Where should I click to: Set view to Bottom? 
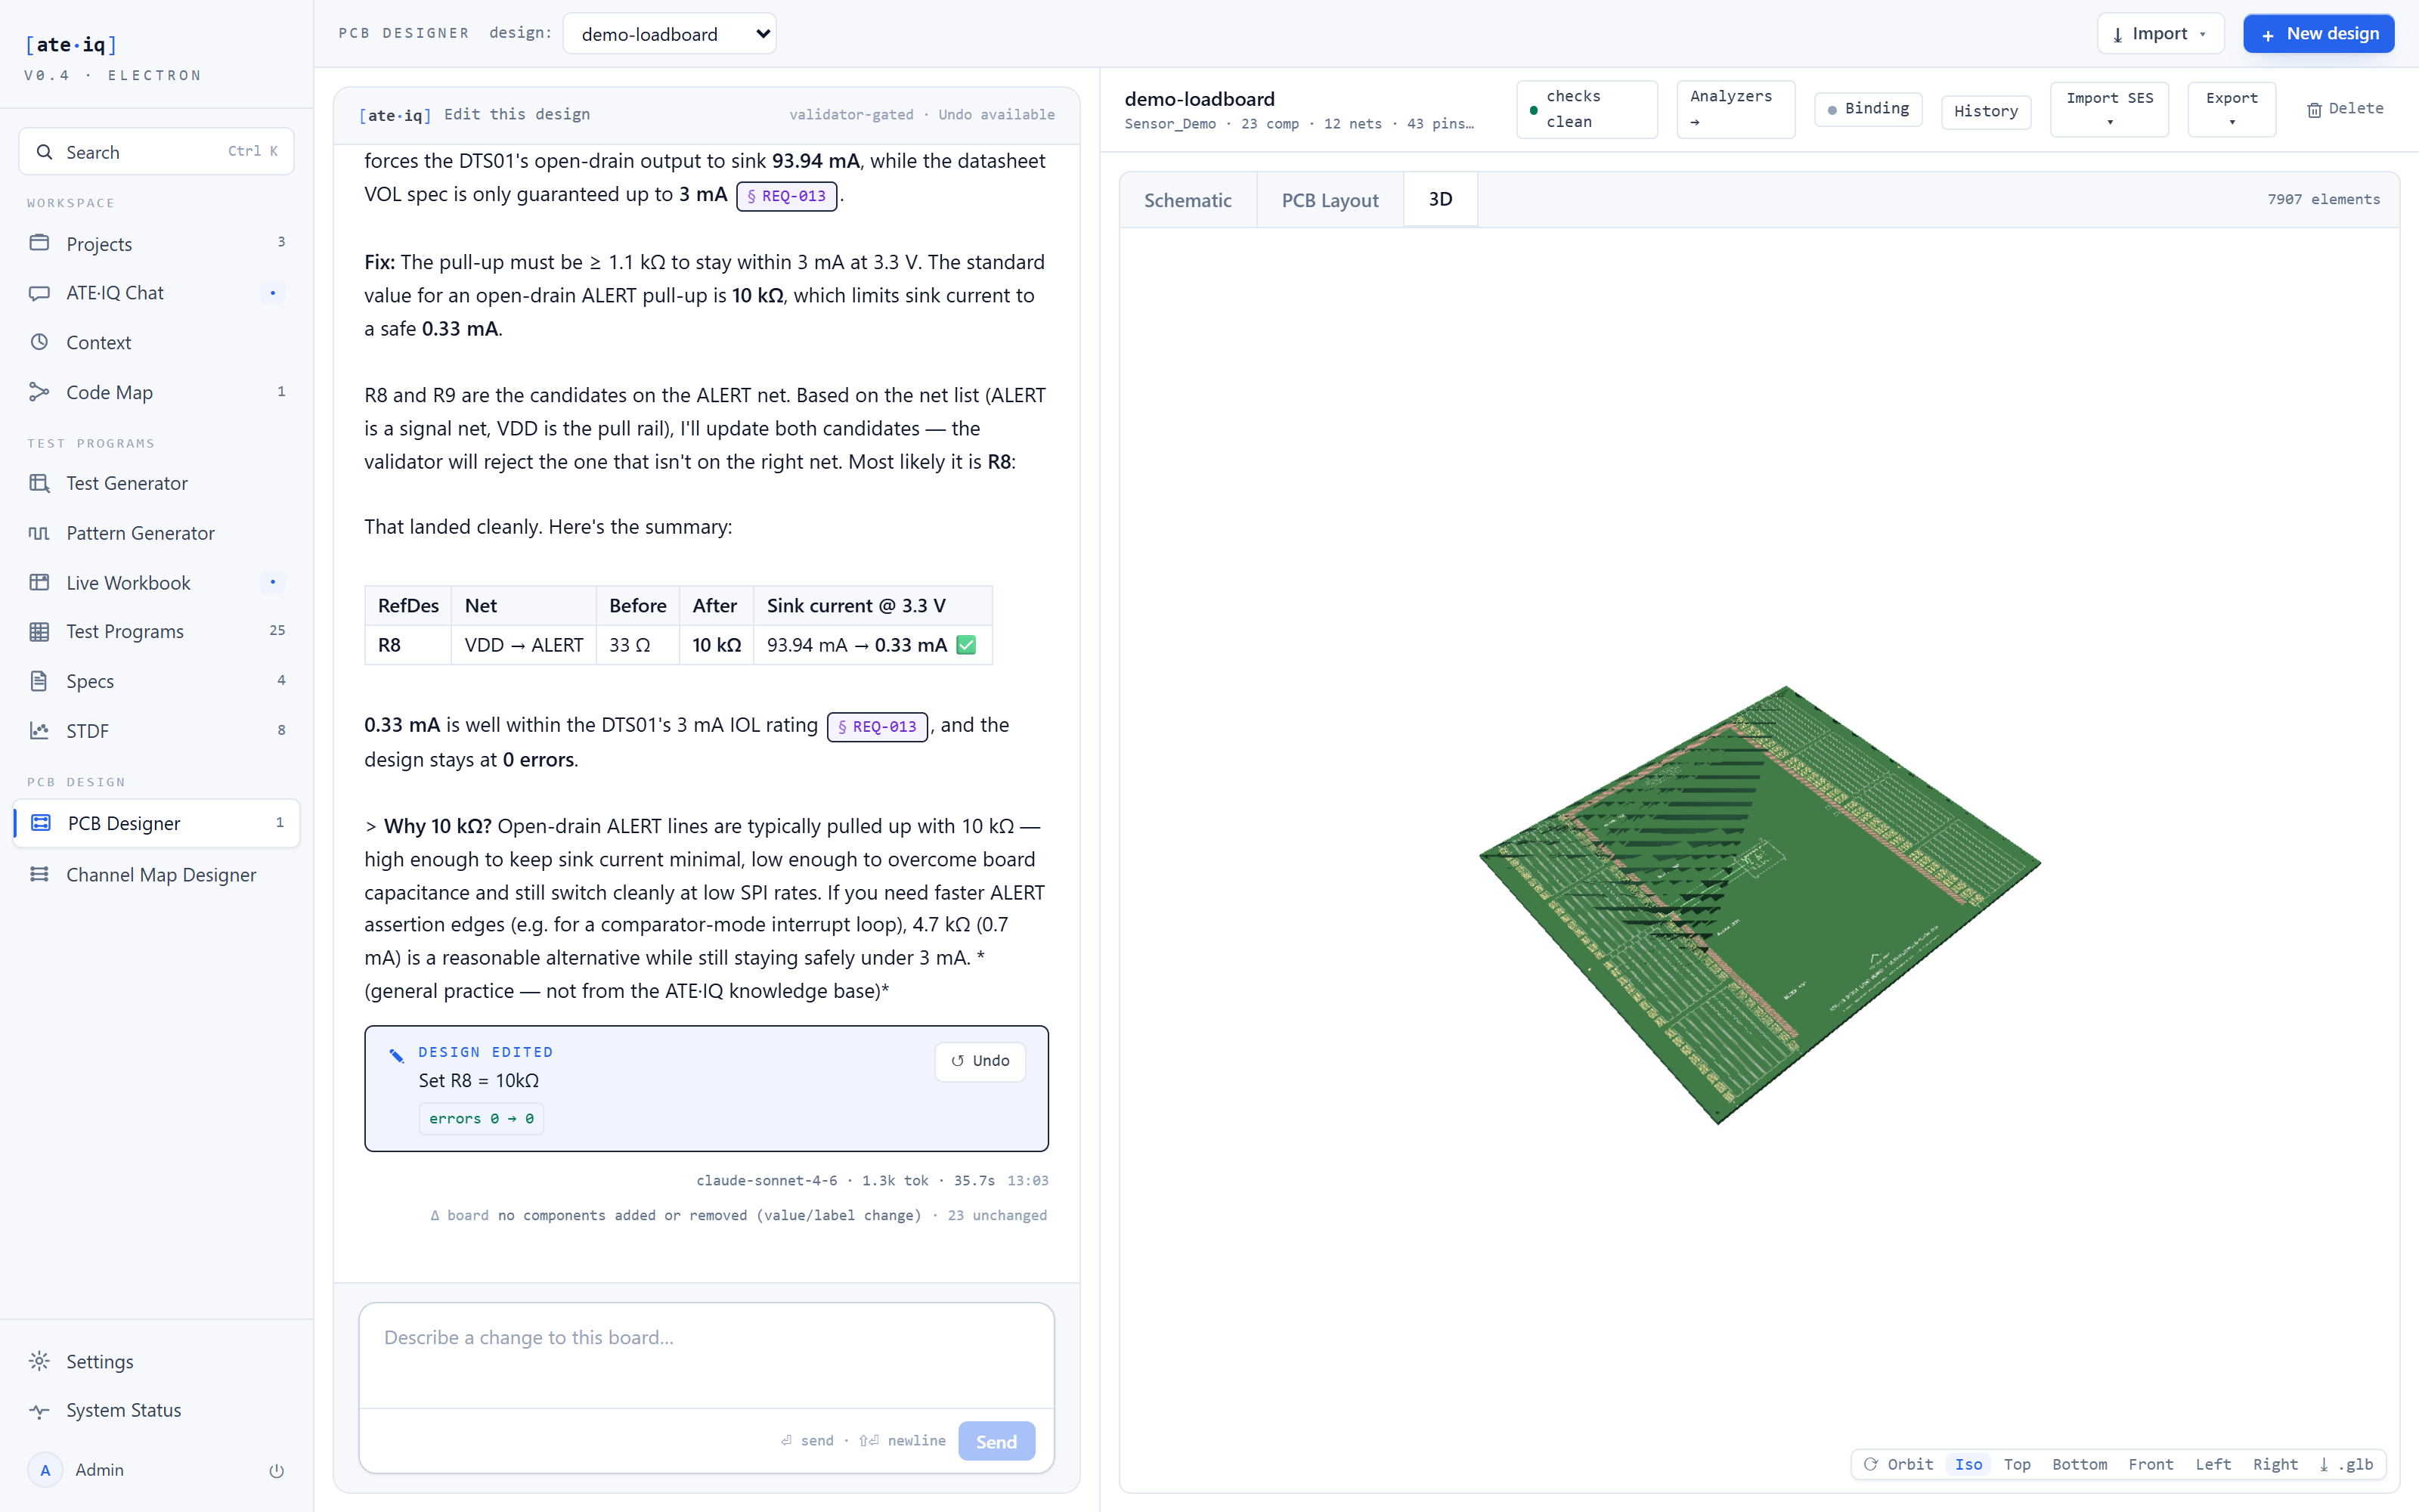[x=2079, y=1464]
